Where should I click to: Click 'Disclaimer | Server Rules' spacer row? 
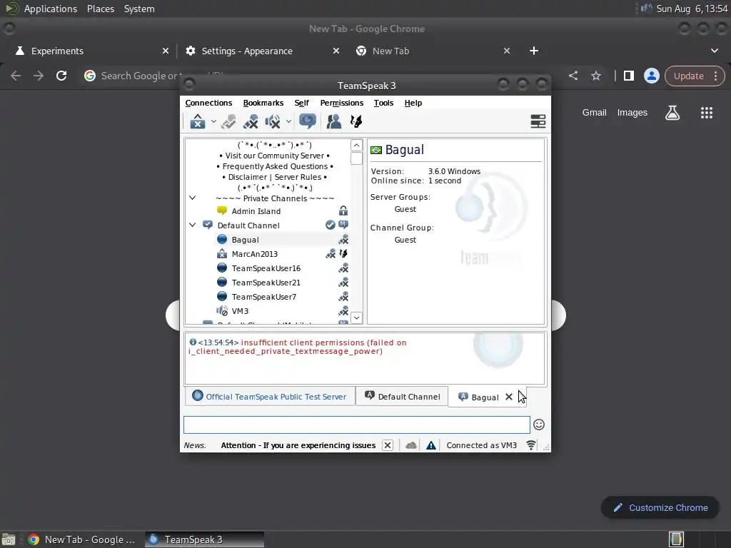275,177
